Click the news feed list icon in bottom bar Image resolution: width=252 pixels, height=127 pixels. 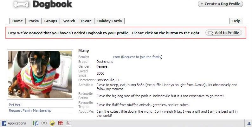(69, 123)
